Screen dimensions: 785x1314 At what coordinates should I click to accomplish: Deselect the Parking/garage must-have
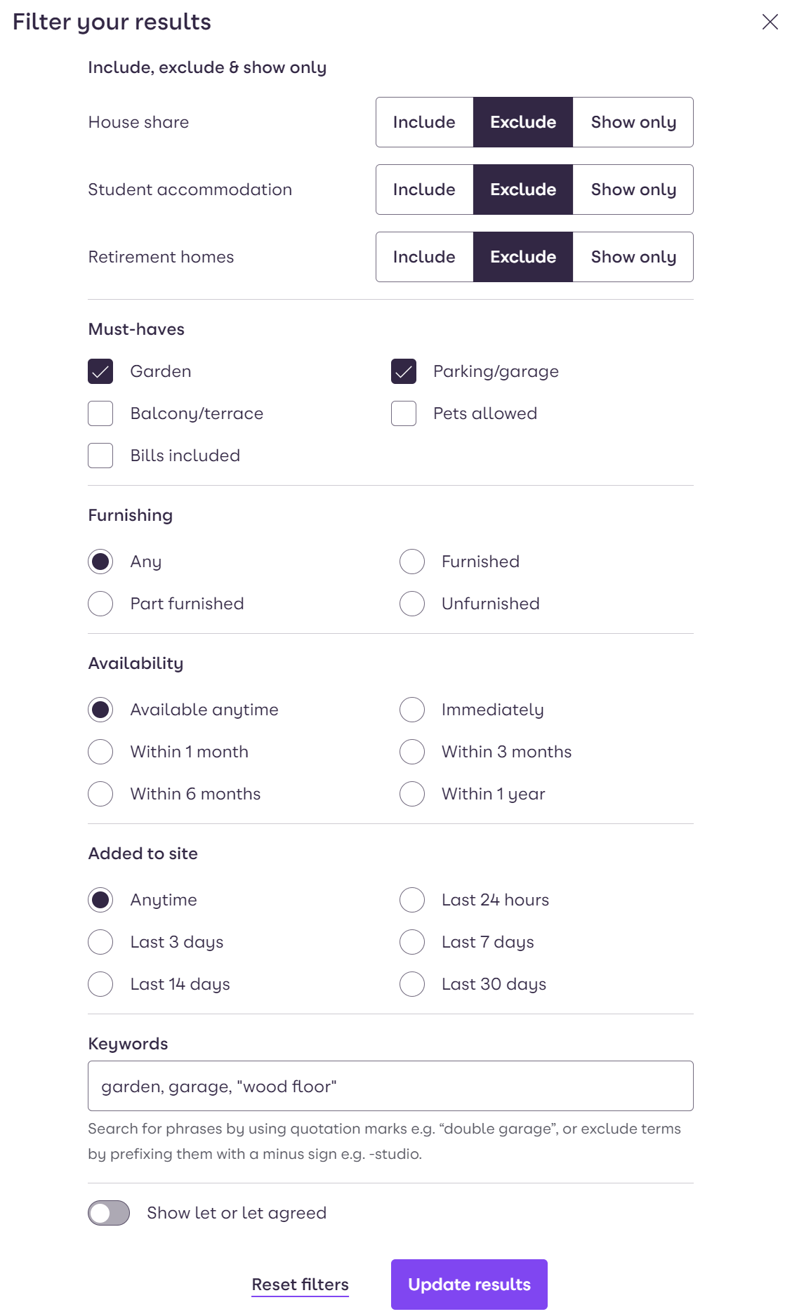(x=404, y=371)
